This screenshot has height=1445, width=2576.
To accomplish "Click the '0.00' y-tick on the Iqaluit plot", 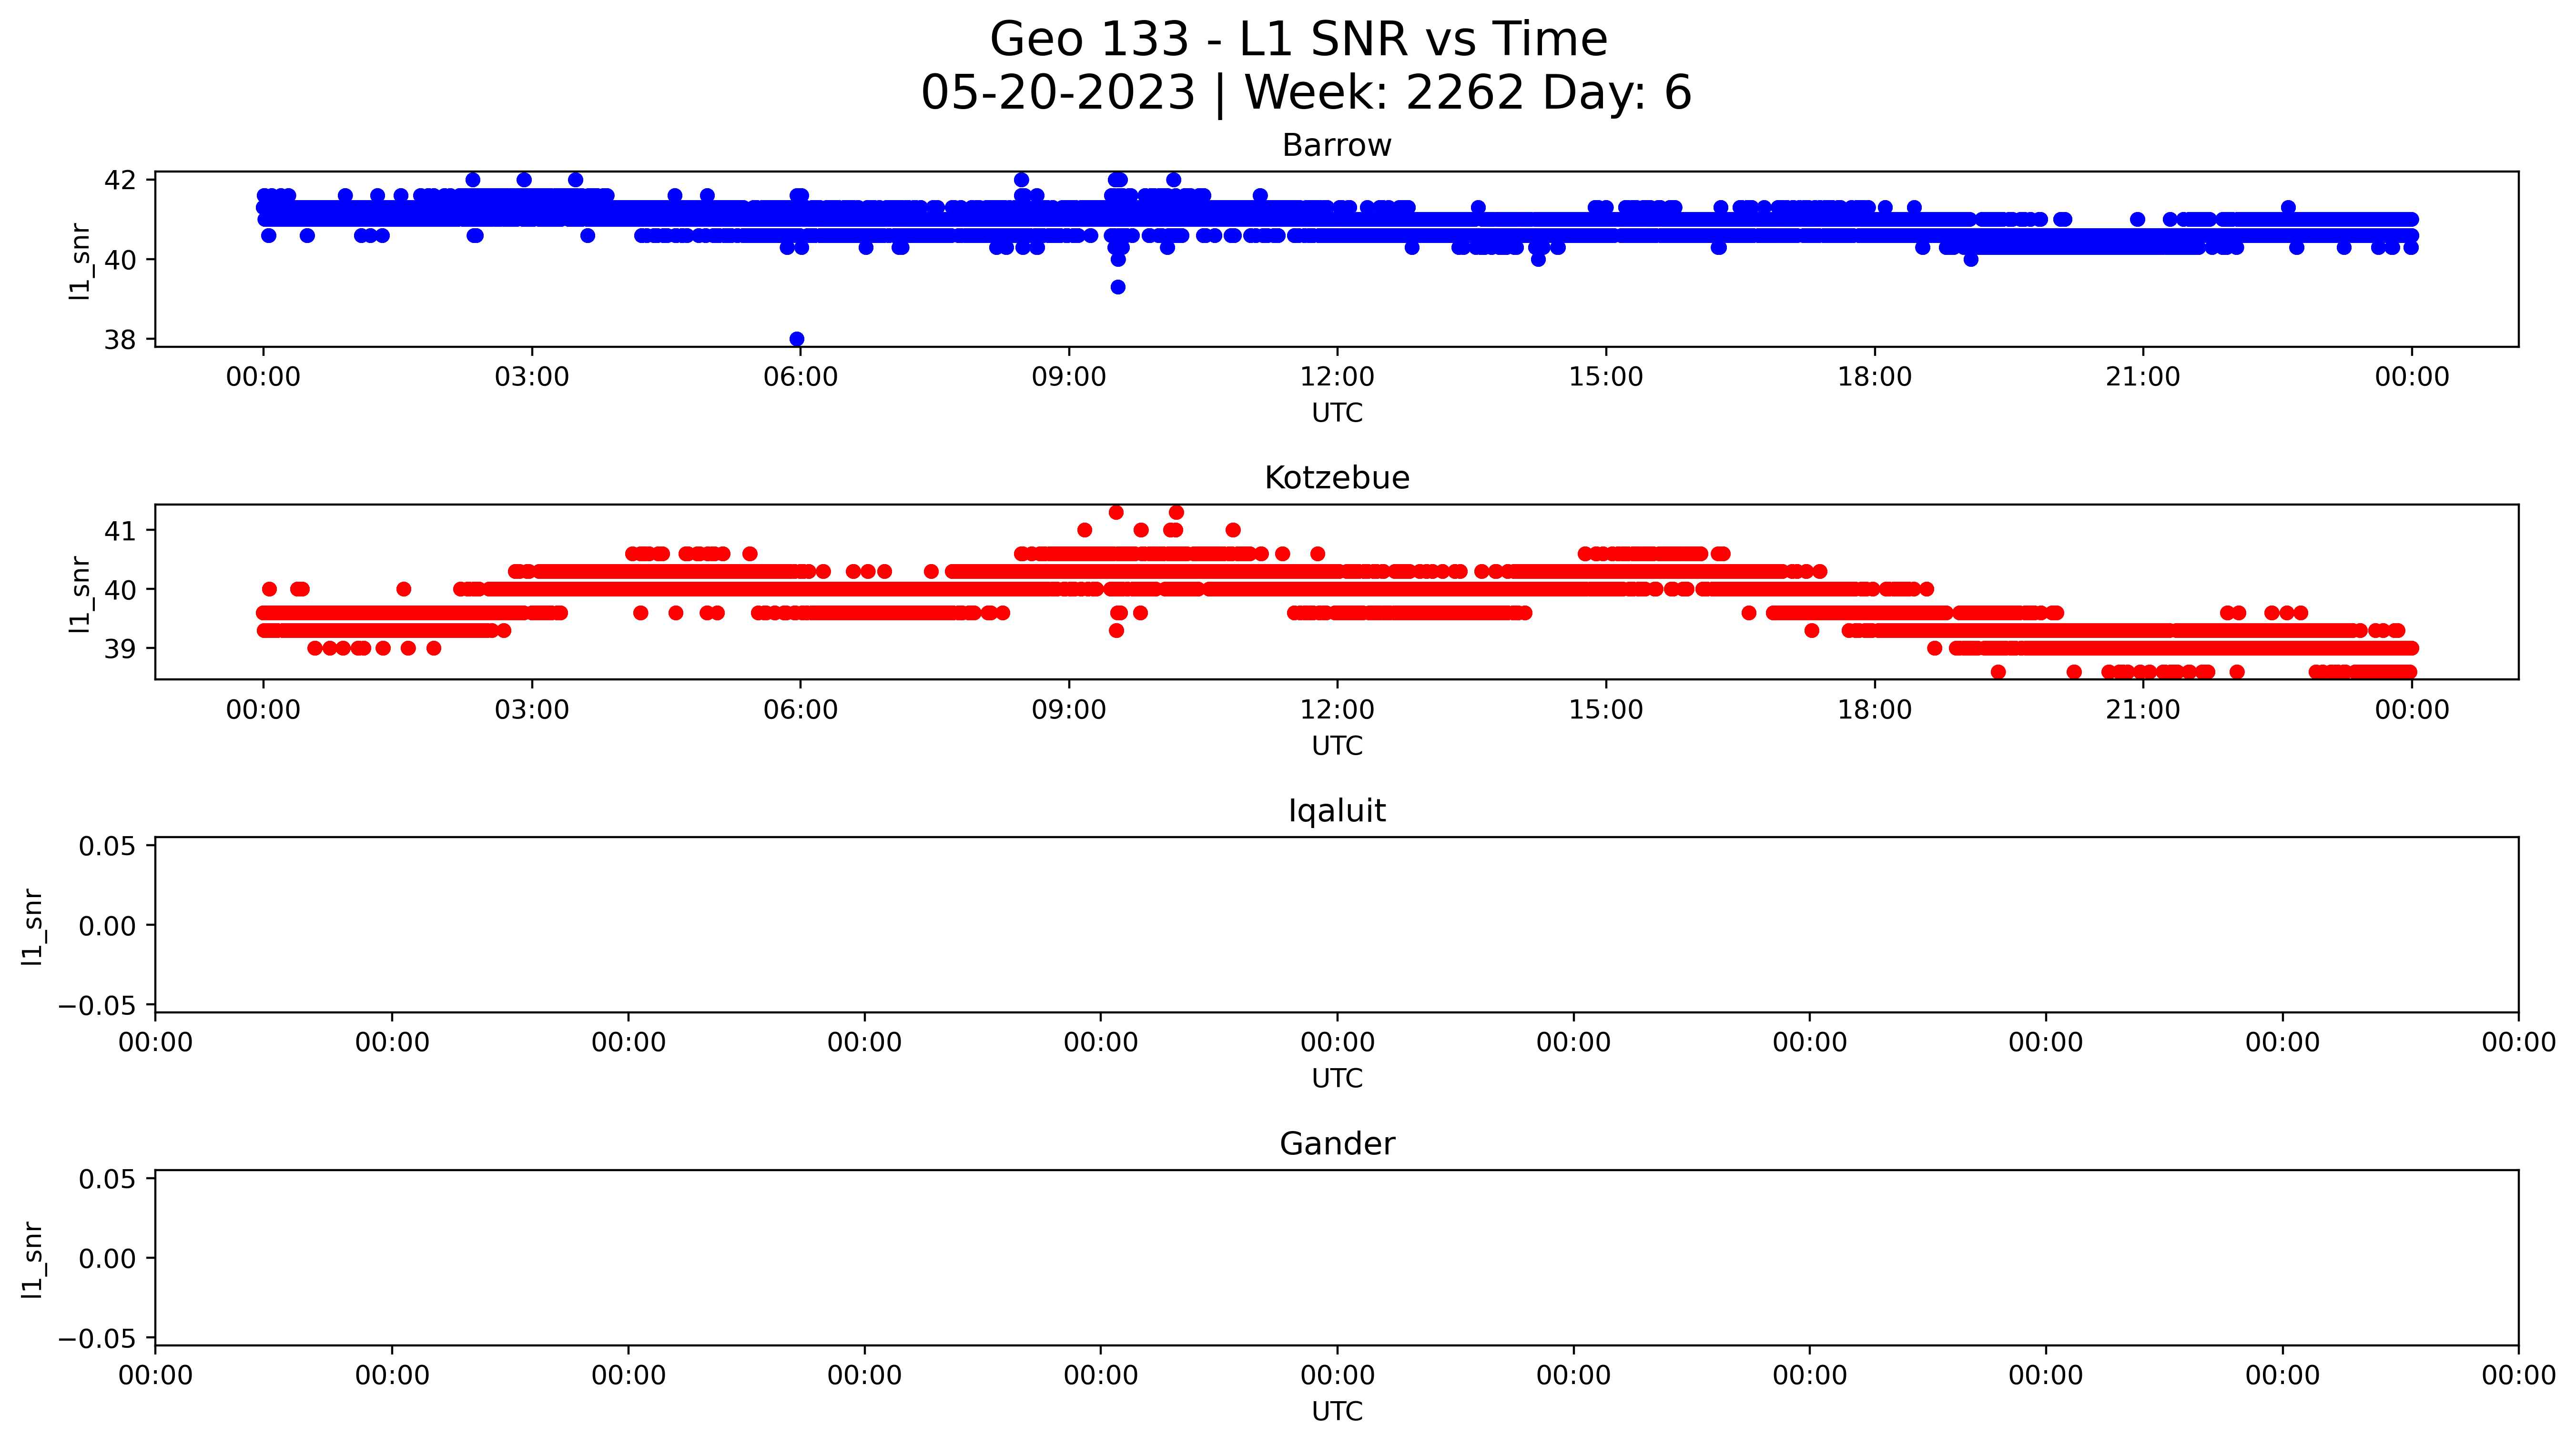I will click(108, 927).
